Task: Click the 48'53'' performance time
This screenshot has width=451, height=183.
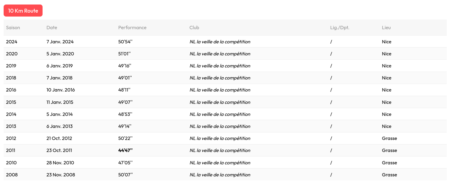Action: point(125,114)
